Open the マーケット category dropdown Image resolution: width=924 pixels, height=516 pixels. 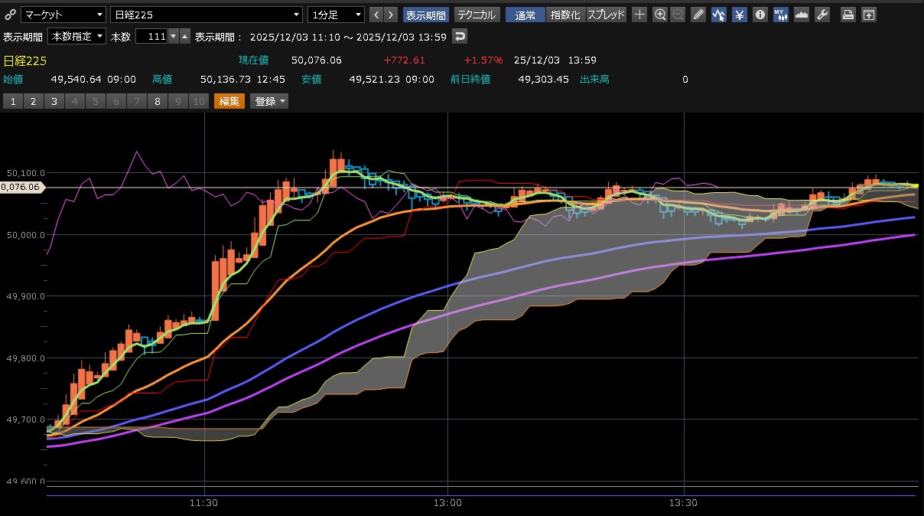click(x=63, y=15)
